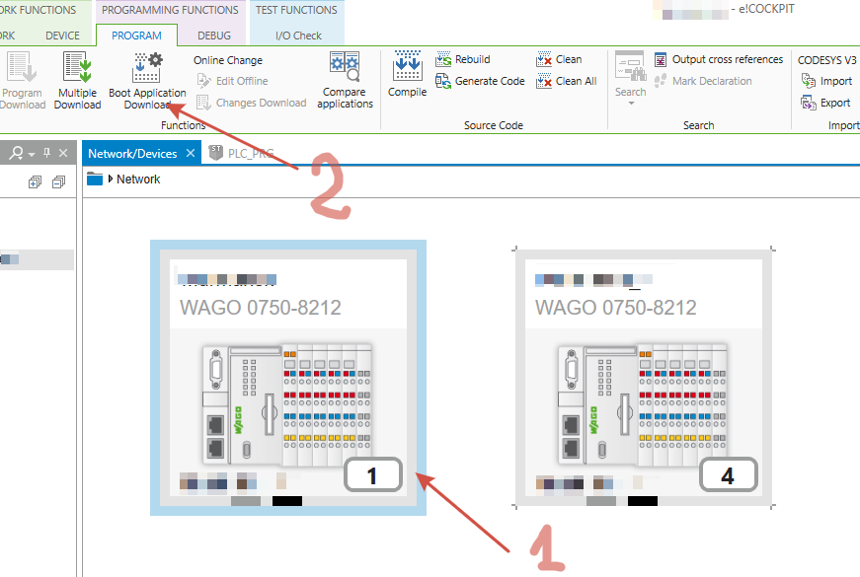The image size is (860, 577).
Task: Click the number 1 badge on first controller
Action: [373, 475]
